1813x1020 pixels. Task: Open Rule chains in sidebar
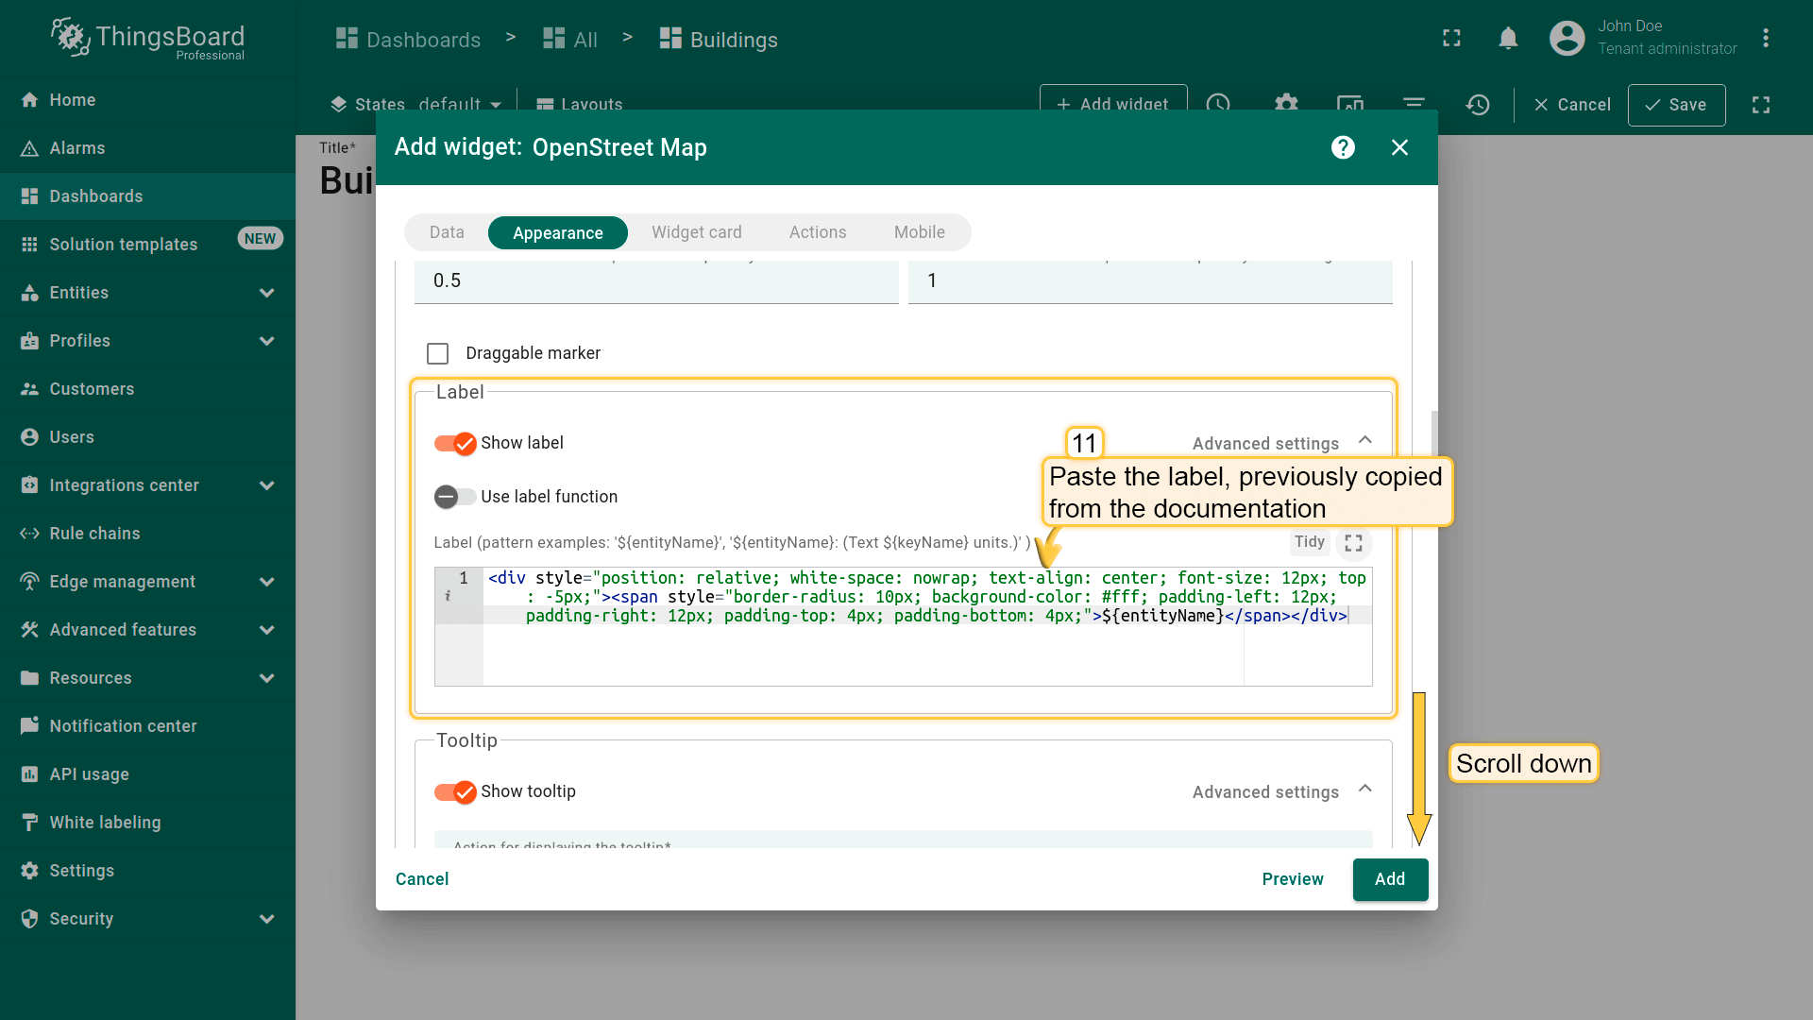tap(94, 534)
